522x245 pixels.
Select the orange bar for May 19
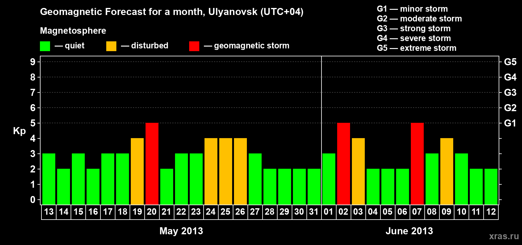137,171
